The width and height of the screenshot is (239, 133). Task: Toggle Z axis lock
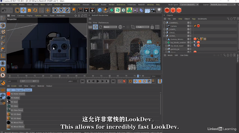coord(67,10)
